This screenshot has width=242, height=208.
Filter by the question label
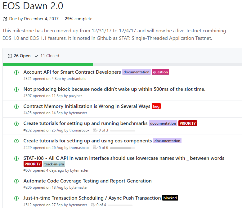(160, 72)
